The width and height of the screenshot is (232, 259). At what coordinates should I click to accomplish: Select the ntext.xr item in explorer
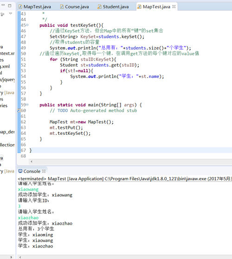point(7,53)
